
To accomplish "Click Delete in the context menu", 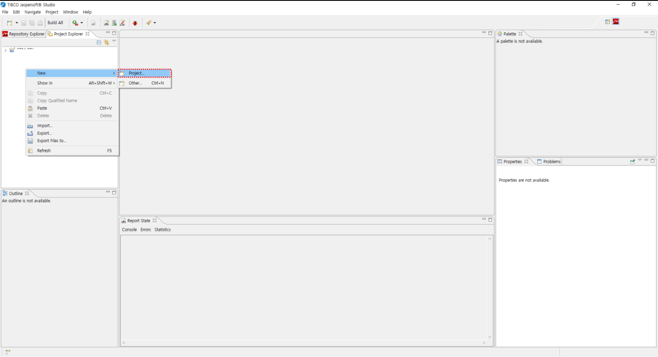I will point(71,116).
